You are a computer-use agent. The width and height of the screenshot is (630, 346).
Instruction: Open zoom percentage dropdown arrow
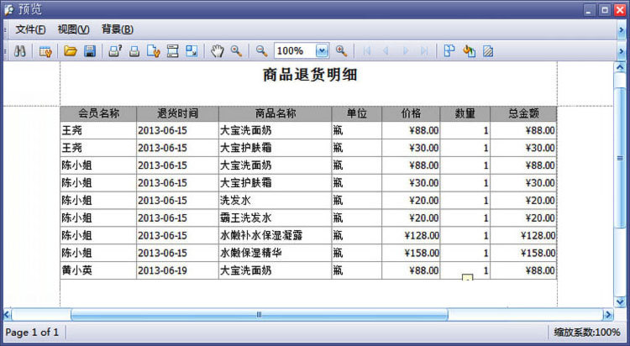323,51
